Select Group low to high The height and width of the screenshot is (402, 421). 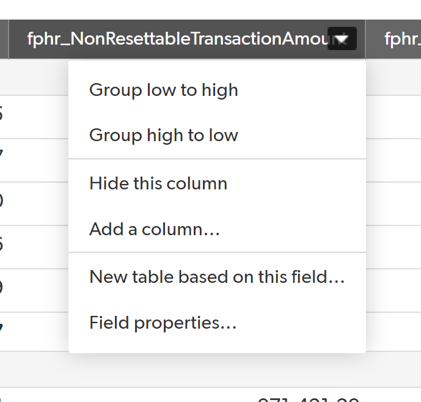[x=164, y=90]
